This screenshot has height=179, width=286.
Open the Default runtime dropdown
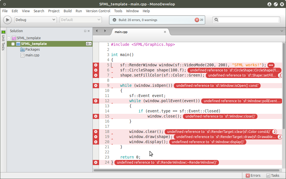pyautogui.click(x=80, y=20)
